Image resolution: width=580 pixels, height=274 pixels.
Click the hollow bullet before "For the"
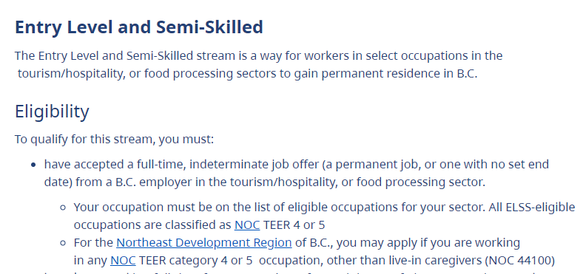[x=63, y=243]
